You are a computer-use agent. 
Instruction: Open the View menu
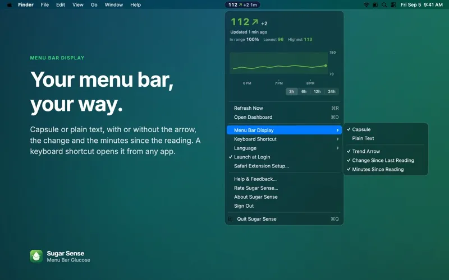click(x=77, y=5)
